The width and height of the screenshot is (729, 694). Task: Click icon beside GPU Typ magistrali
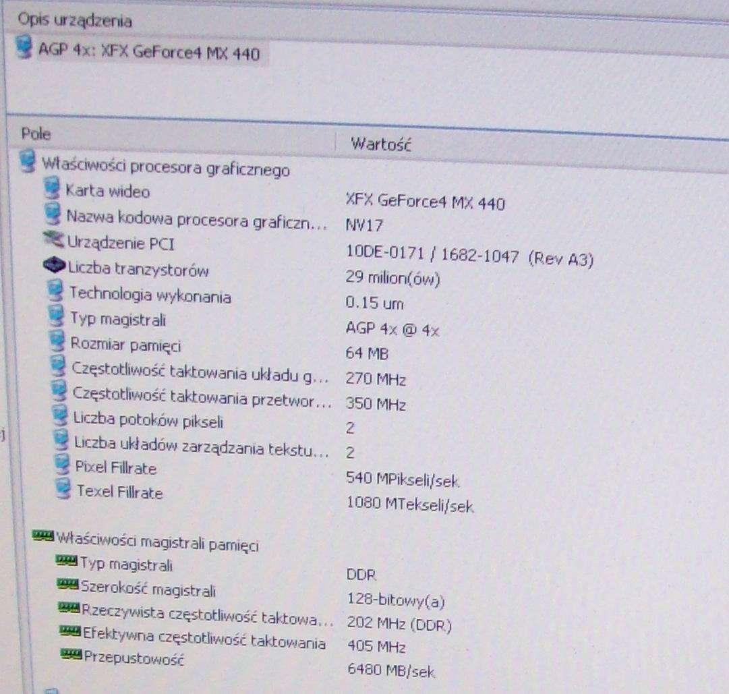coord(56,316)
